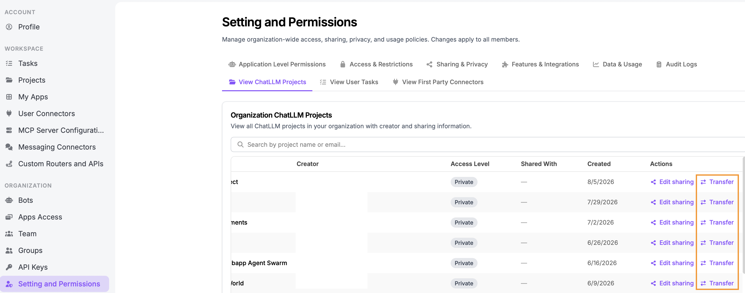Click the search magnifier icon in project search
Viewport: 745px width, 293px height.
[x=240, y=144]
